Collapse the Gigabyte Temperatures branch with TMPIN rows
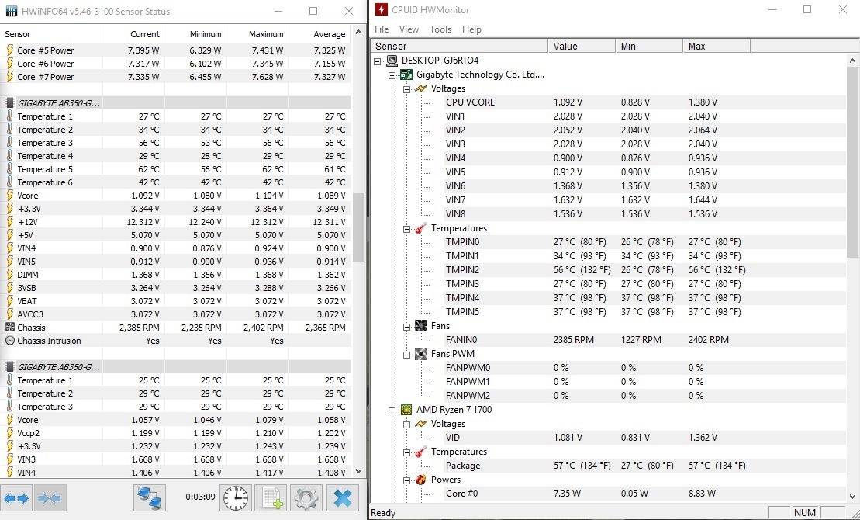The width and height of the screenshot is (860, 520). [x=407, y=228]
